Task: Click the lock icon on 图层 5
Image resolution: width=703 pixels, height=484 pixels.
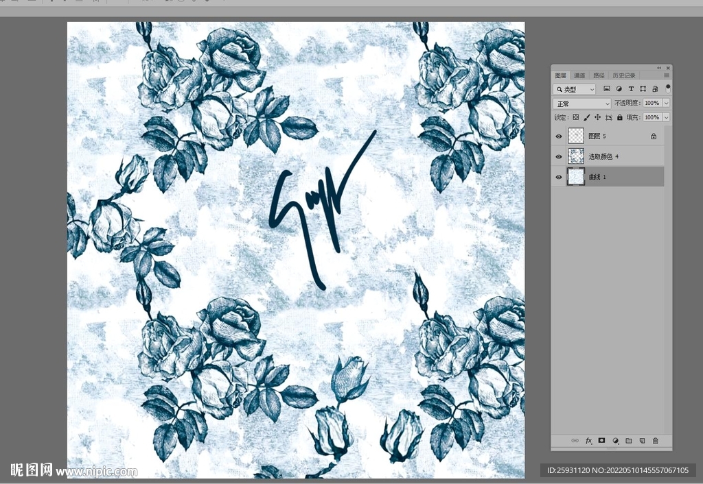Action: coord(654,136)
